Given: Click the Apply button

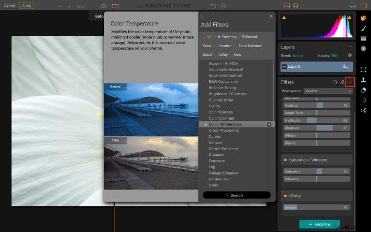Looking at the screenshot, I should click(x=27, y=6).
